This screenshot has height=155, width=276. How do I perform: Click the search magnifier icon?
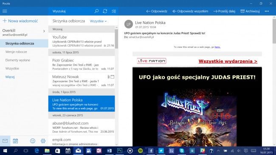pos(96,11)
